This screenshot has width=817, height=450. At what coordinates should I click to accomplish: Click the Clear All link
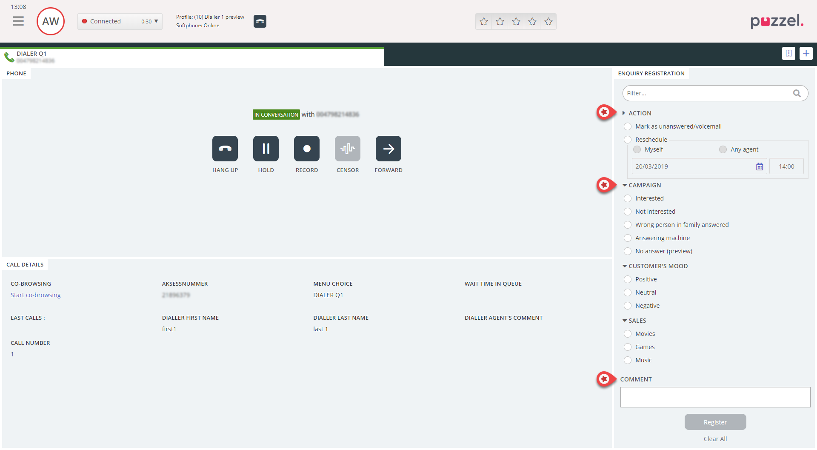tap(715, 439)
